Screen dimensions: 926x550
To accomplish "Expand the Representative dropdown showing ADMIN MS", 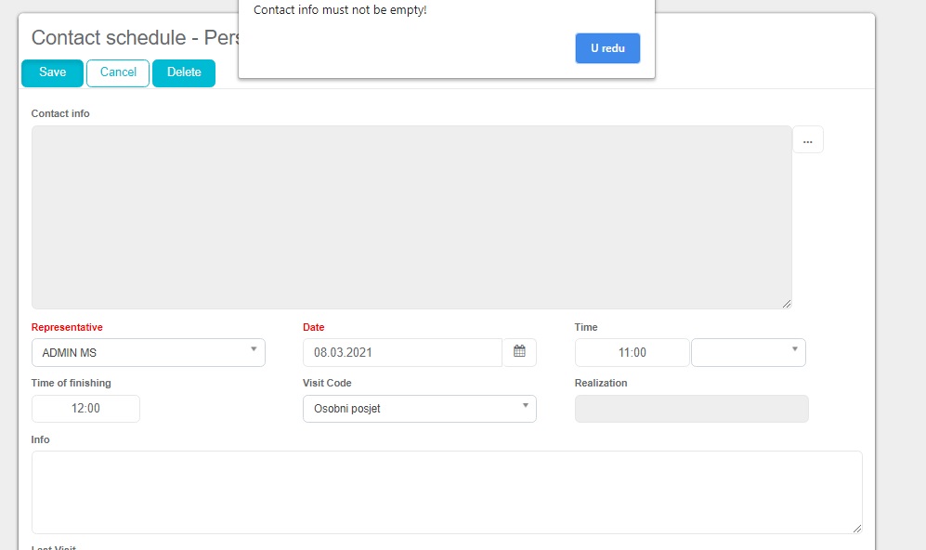I will 149,353.
